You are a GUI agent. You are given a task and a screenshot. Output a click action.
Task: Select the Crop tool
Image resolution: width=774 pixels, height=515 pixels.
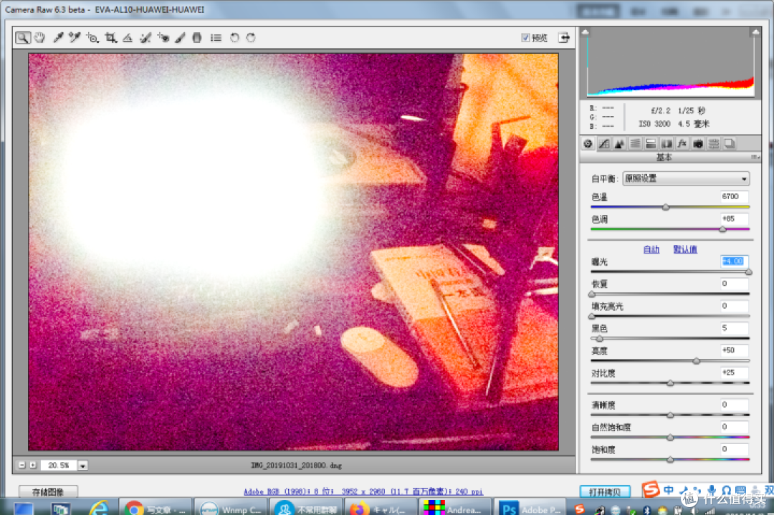coord(110,37)
